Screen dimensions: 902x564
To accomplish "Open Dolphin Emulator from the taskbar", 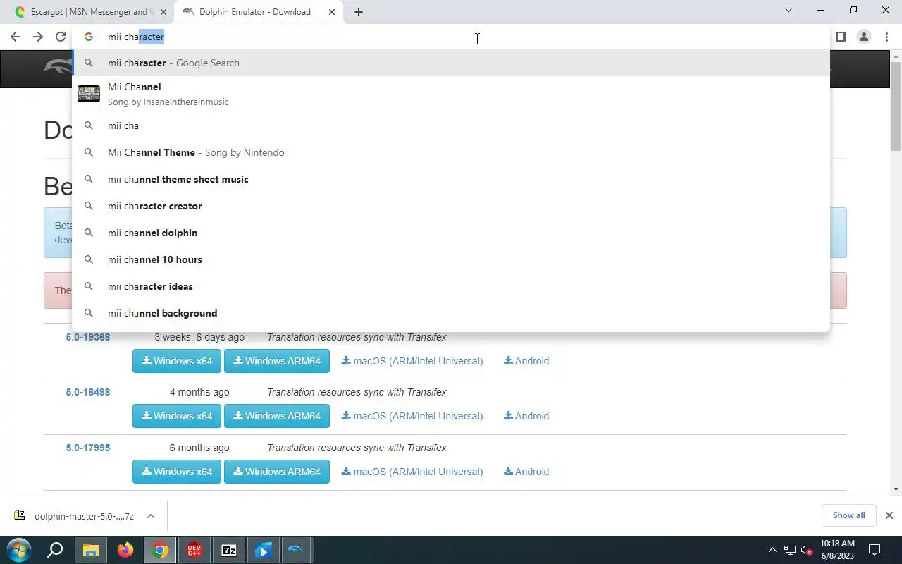I will point(297,550).
